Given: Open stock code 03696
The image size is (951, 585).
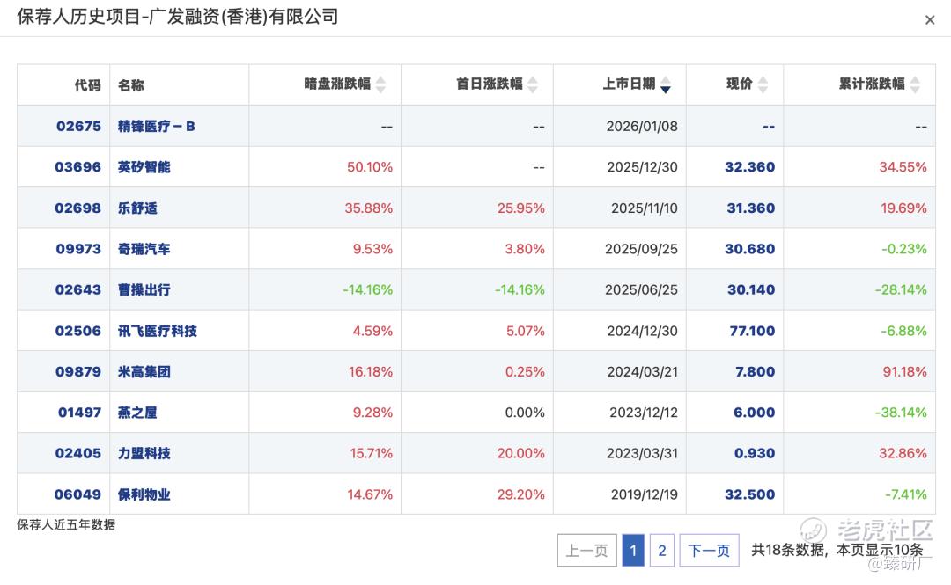Looking at the screenshot, I should [78, 167].
